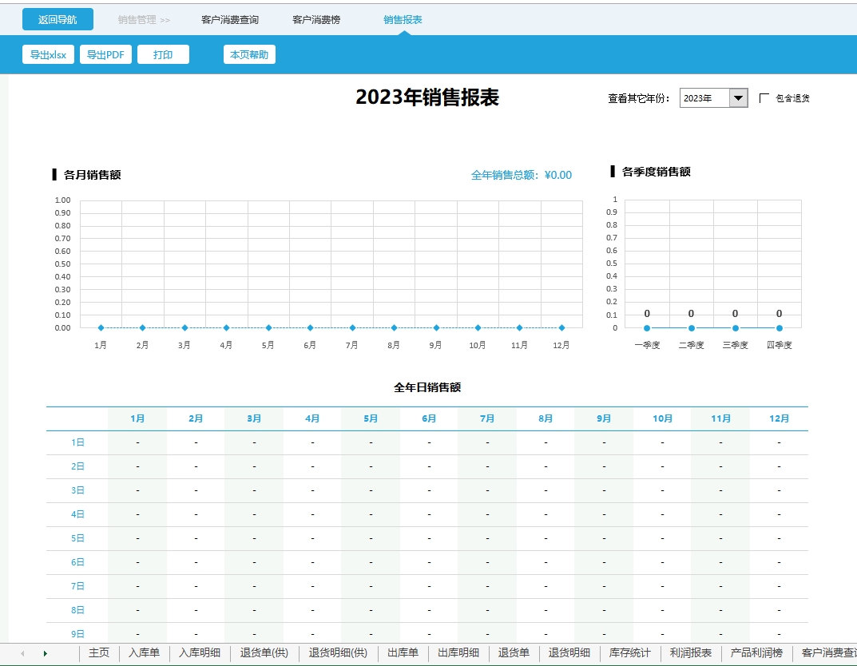Viewport: 857px width, 666px height.
Task: Go to the 主页 sheet tab
Action: (99, 653)
